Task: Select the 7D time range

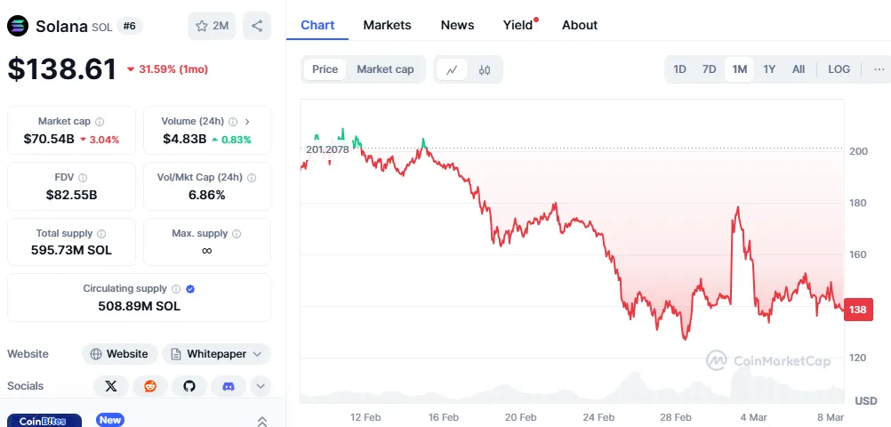Action: (709, 69)
